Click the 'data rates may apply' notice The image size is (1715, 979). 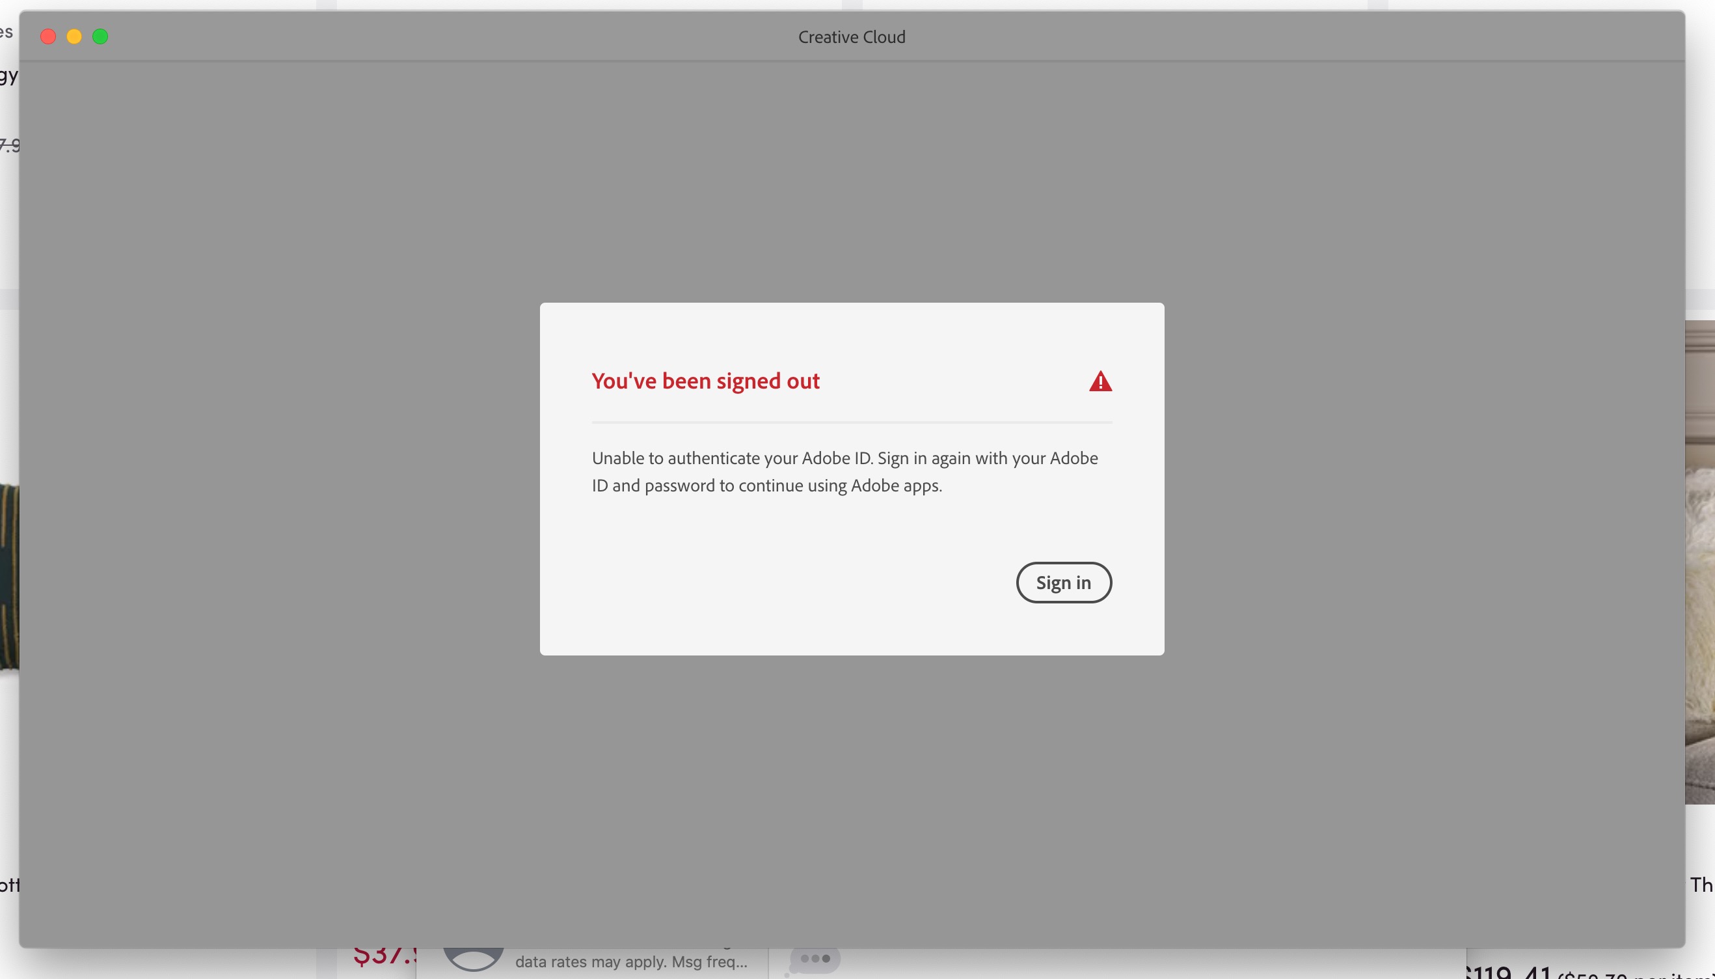pyautogui.click(x=630, y=961)
